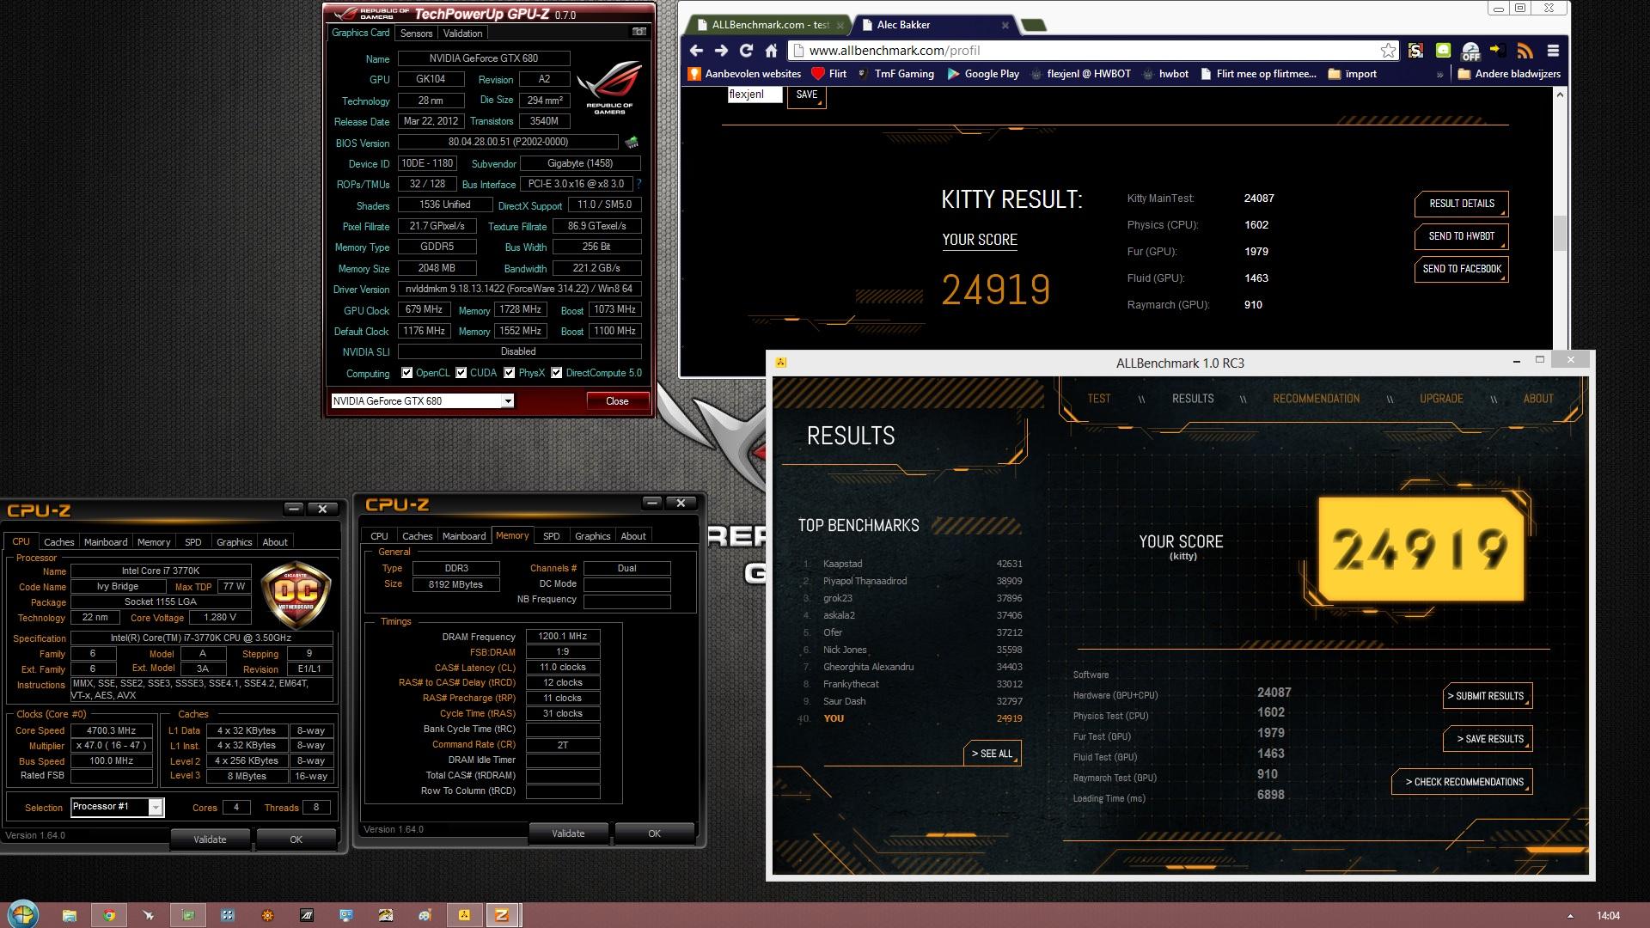
Task: Click the GPU-Z screenshot camera icon
Action: point(639,32)
